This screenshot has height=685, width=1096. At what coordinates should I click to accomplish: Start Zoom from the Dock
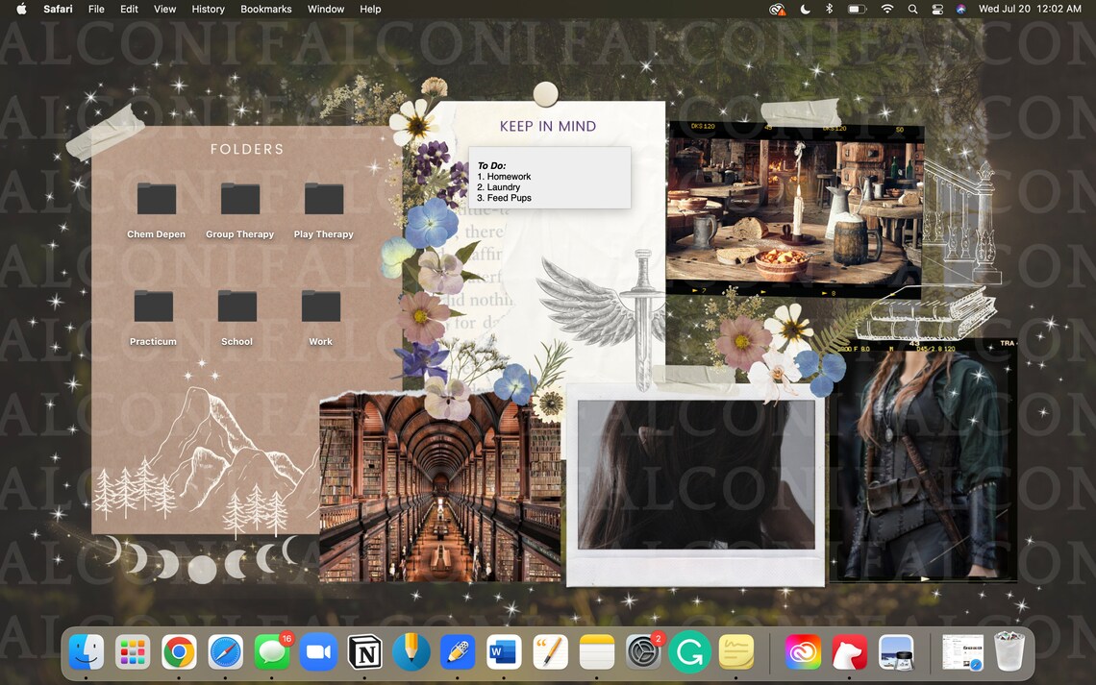[x=317, y=651]
